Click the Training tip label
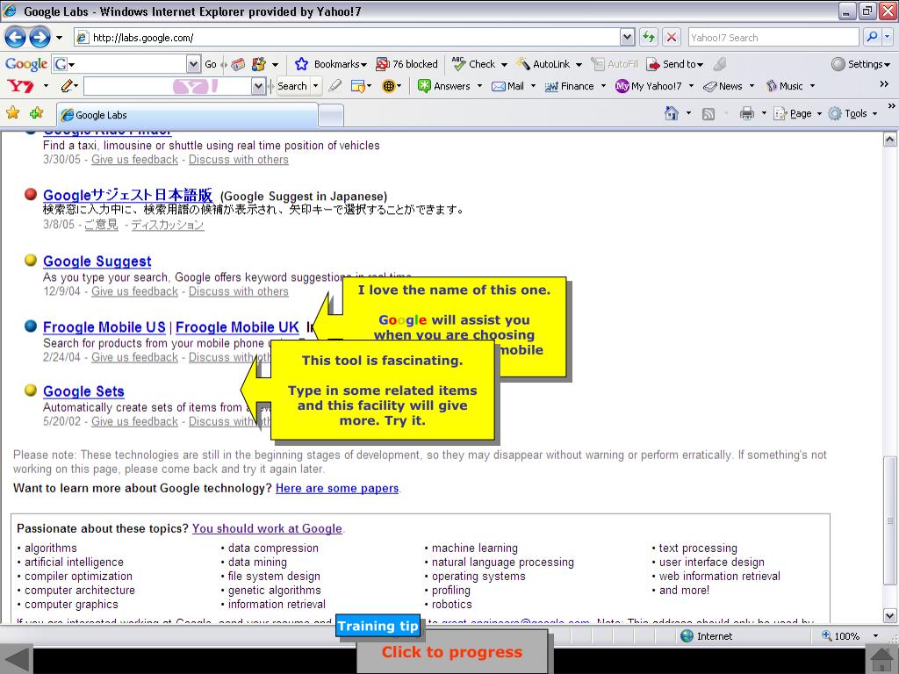This screenshot has width=899, height=674. [378, 626]
